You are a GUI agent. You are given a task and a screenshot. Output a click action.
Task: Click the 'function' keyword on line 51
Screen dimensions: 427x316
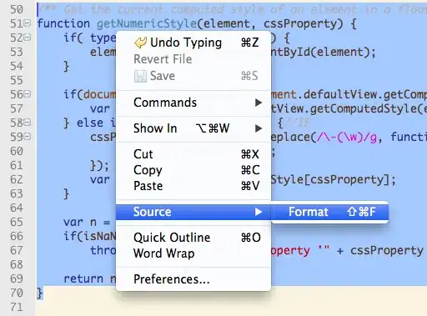[63, 23]
